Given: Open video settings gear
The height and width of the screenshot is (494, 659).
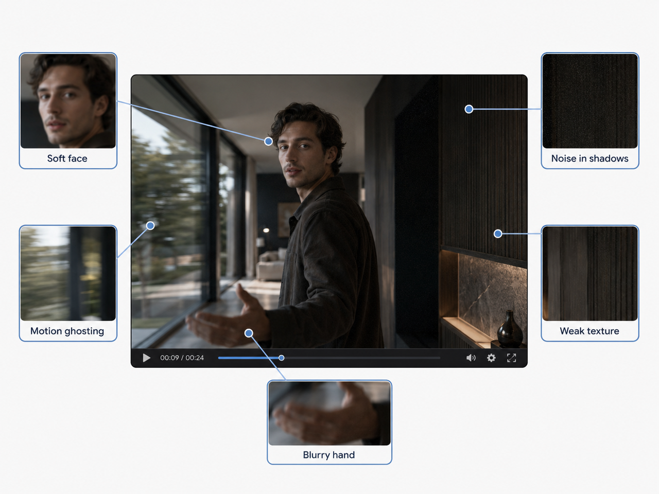Looking at the screenshot, I should click(491, 358).
